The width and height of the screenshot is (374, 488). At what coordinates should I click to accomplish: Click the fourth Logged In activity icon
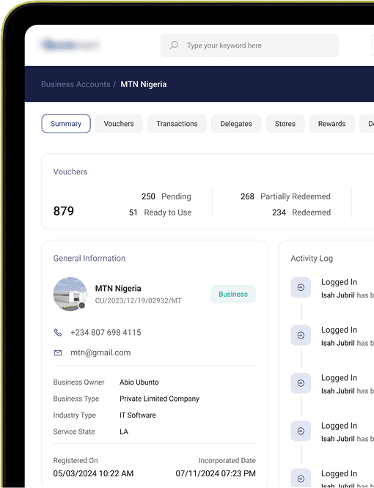[301, 431]
